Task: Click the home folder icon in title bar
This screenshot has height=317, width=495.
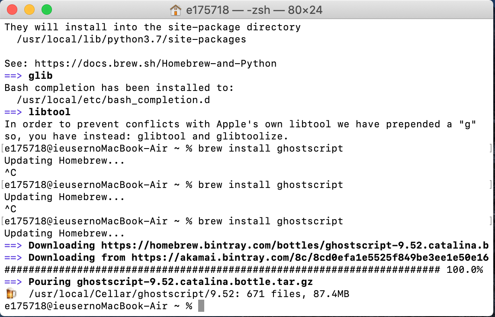Action: pos(176,10)
